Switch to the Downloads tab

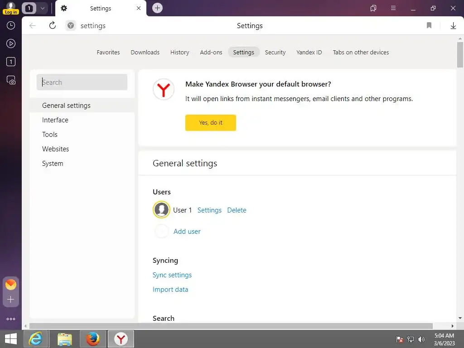click(x=145, y=53)
